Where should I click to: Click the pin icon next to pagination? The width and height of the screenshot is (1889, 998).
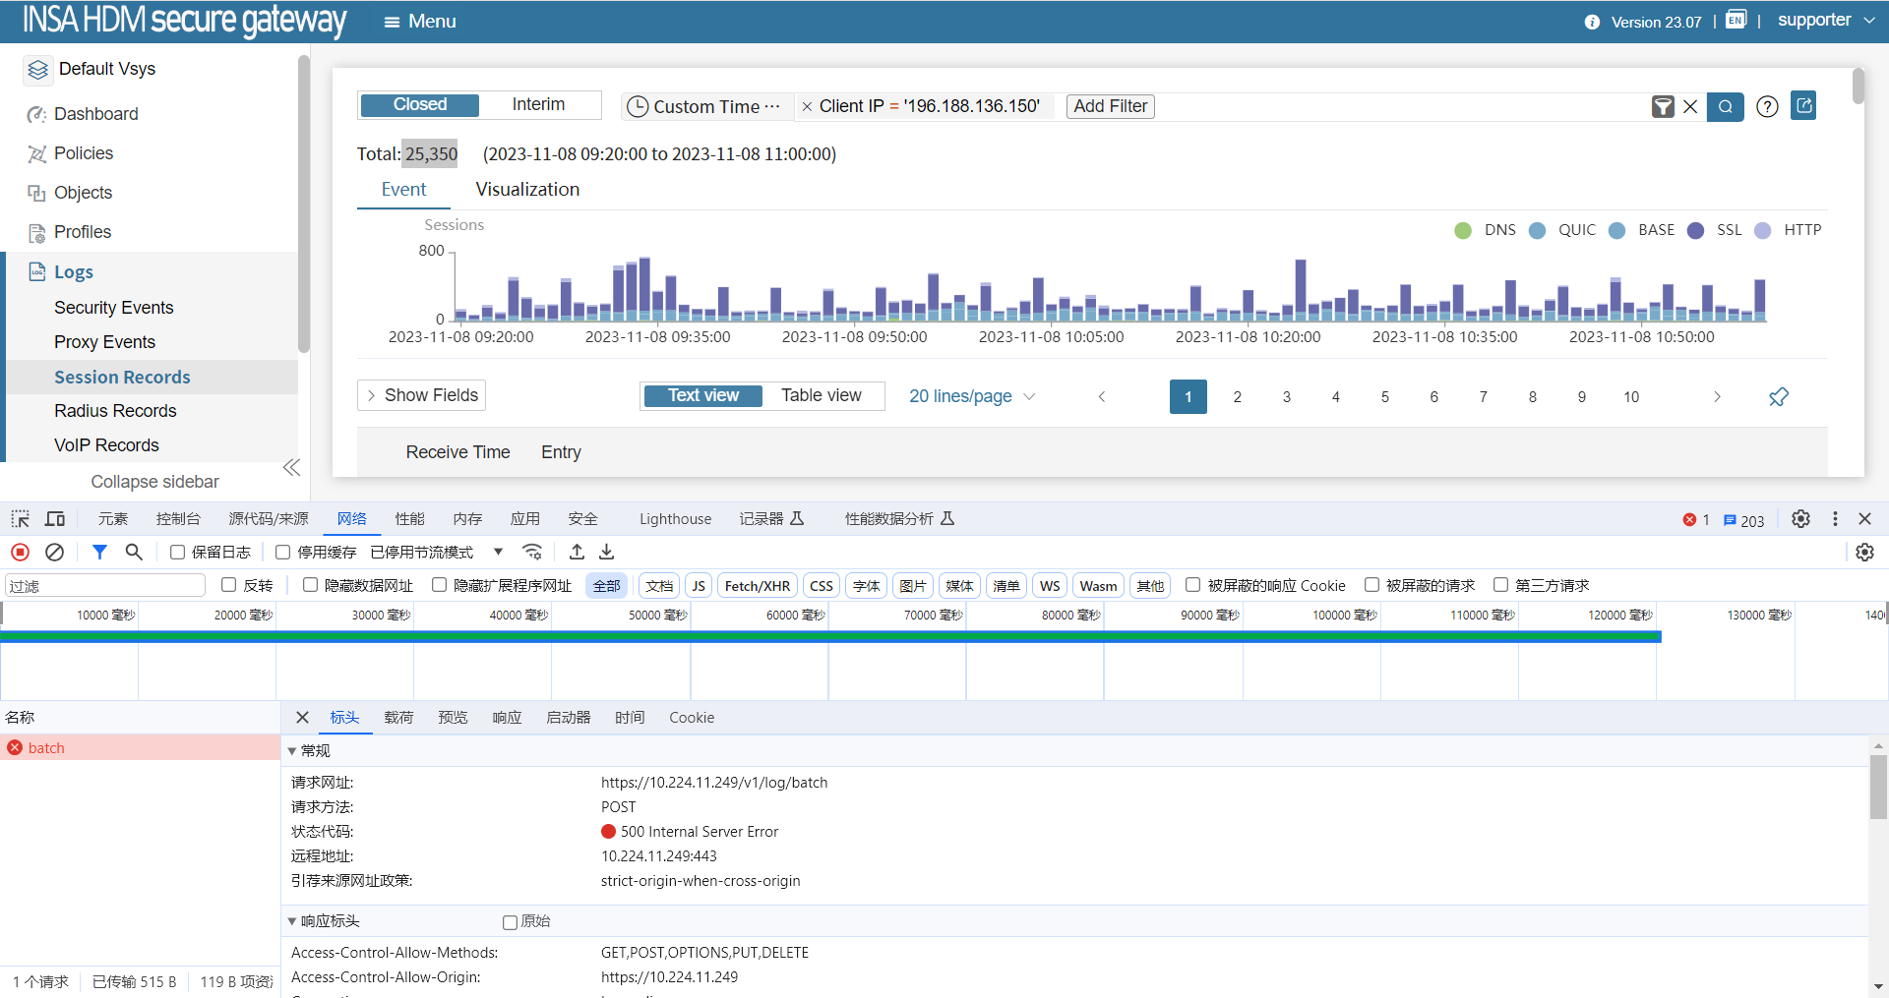[1778, 396]
